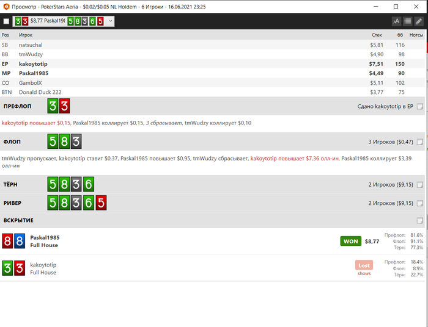Click the red 3 card of kakoytotip showdown
The image size is (428, 327).
[20, 268]
